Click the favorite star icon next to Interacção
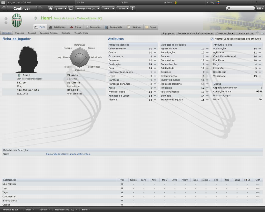Viewport: 265px width, 212px height. (257, 33)
